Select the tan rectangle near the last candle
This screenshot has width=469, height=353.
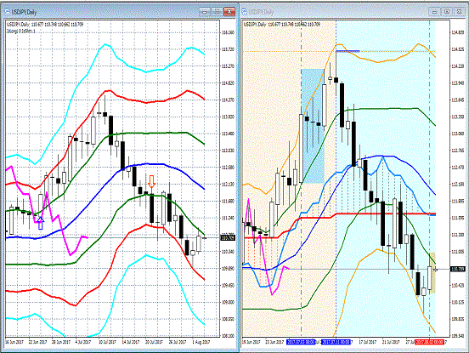[432, 273]
